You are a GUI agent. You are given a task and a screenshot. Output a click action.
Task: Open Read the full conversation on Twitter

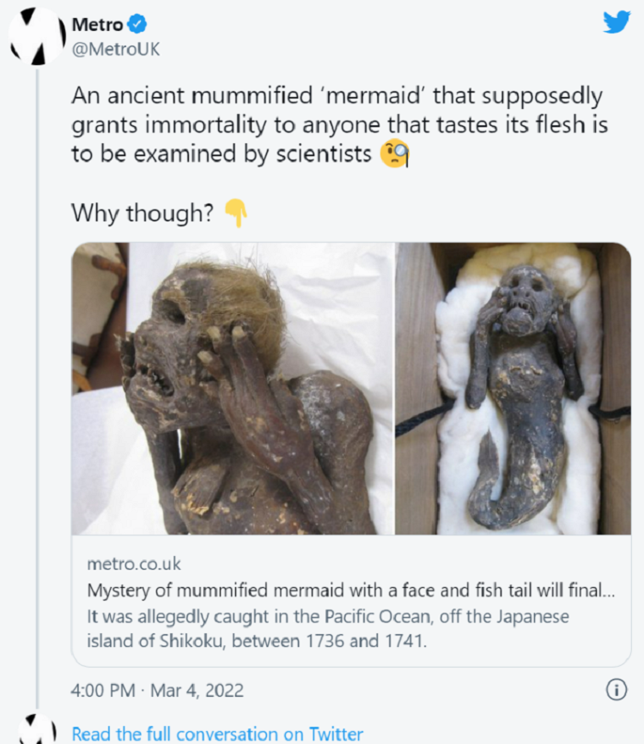217,734
